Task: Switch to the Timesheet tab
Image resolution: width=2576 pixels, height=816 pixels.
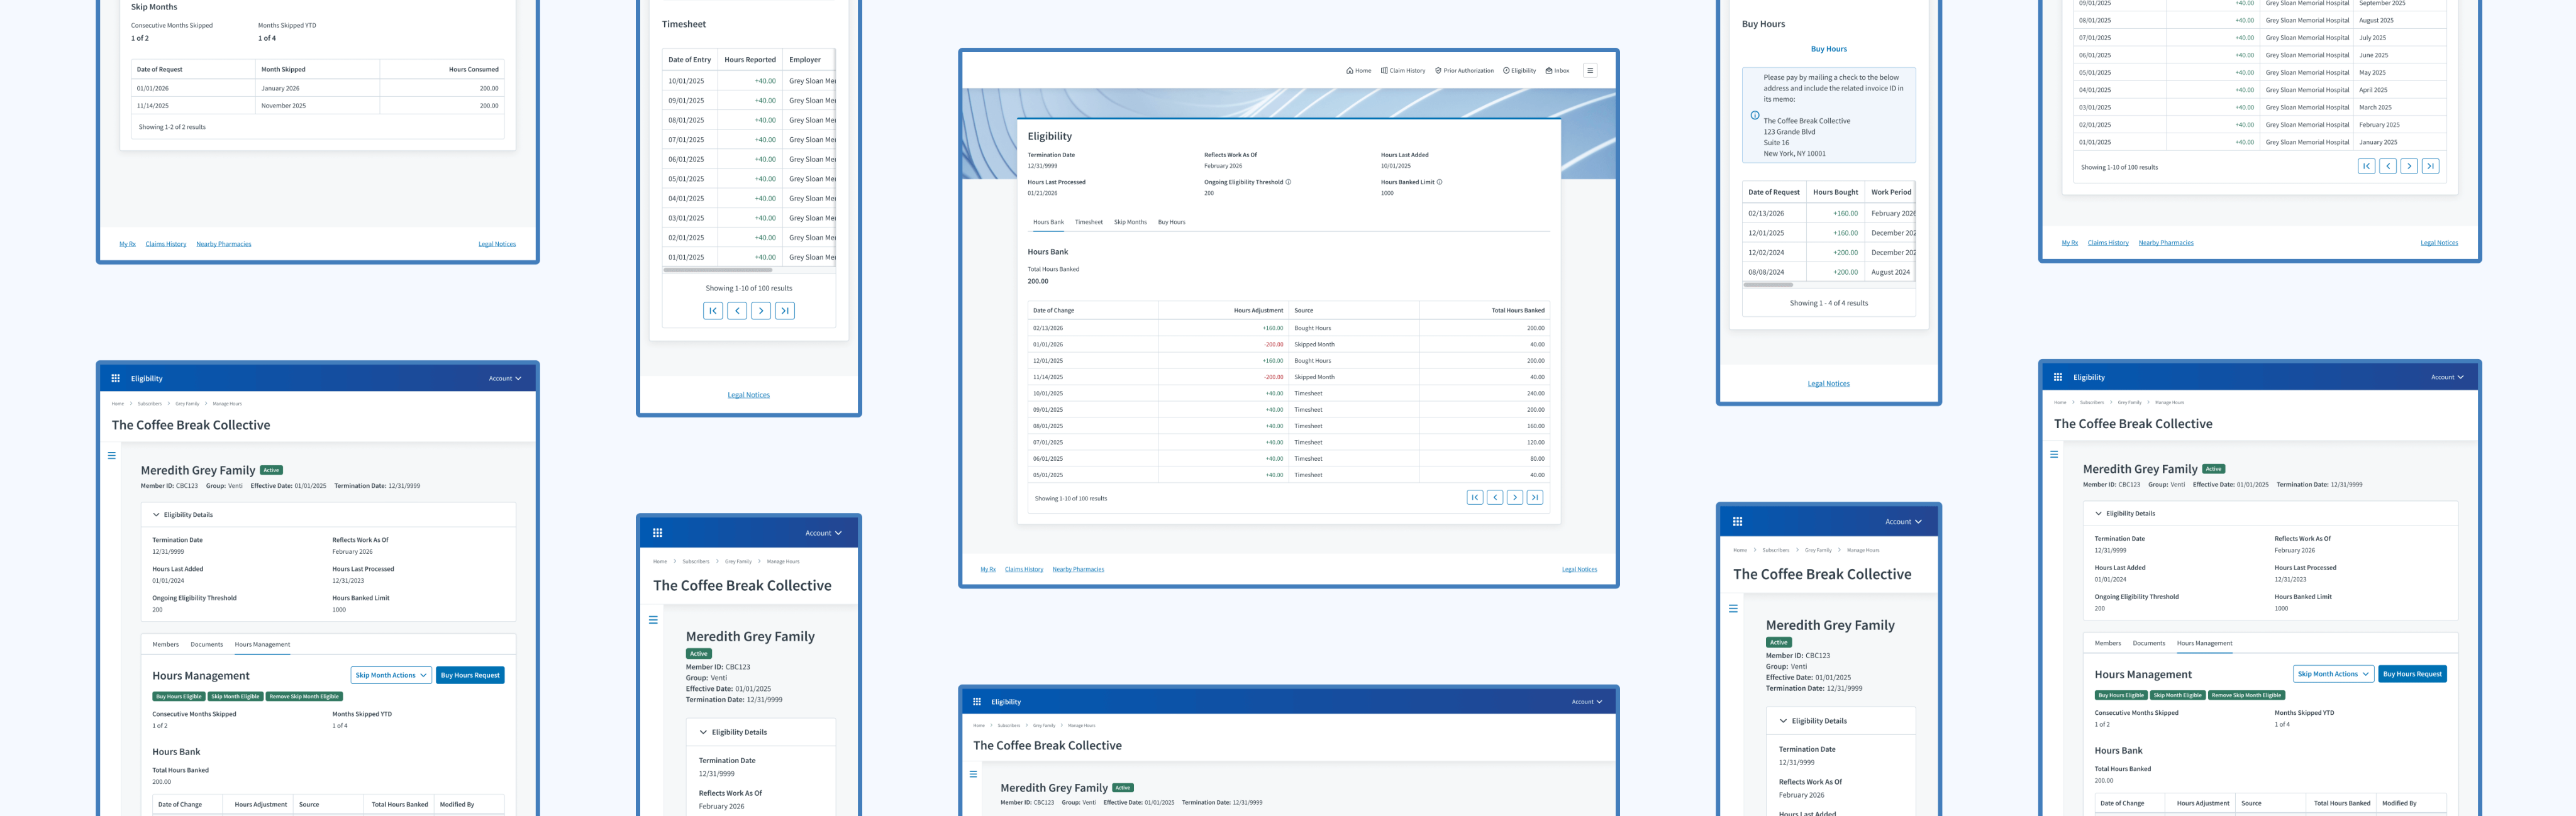Action: click(1088, 222)
